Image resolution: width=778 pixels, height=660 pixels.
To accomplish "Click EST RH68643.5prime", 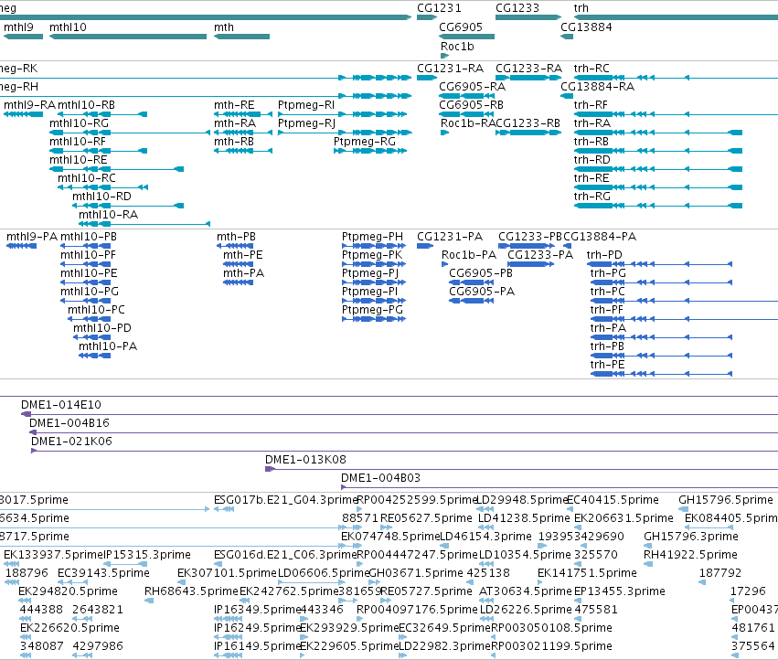I will [x=191, y=591].
